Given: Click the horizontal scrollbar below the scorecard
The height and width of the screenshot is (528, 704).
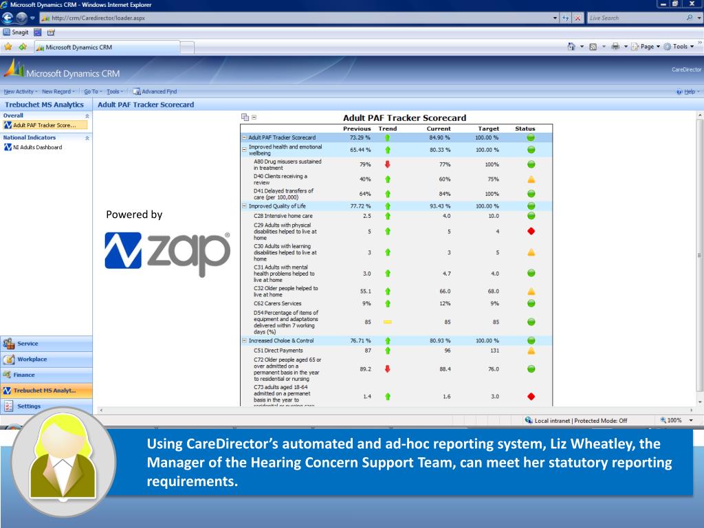Looking at the screenshot, I should point(396,410).
